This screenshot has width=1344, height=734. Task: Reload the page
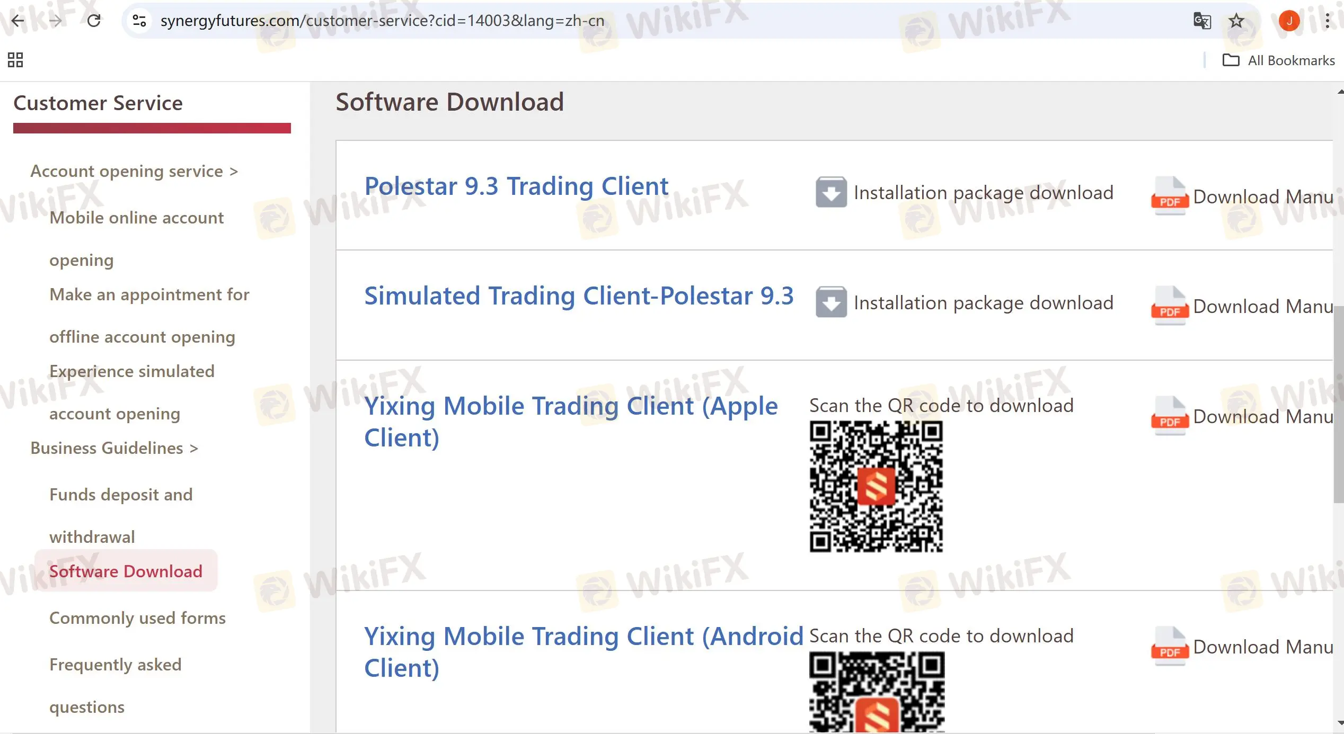coord(94,21)
